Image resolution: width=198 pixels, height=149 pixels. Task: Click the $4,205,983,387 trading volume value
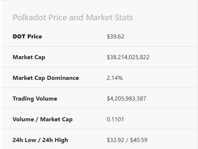[x=126, y=98]
